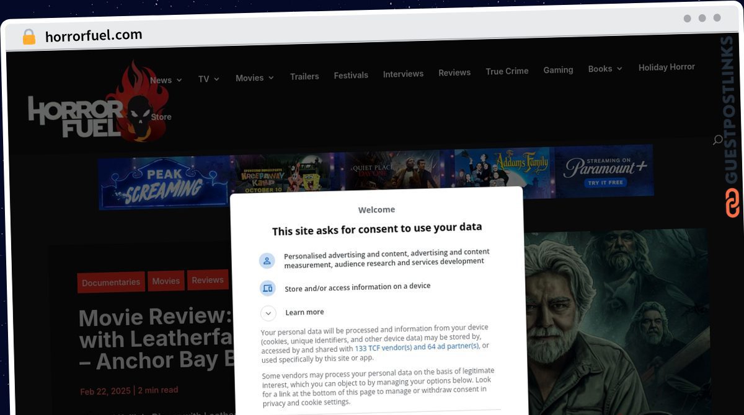Screen dimensions: 744x415
Task: Click the red Movies category tag
Action: tap(166, 281)
